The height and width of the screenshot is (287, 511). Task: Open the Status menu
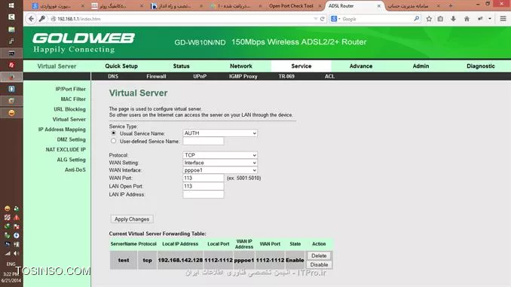tap(181, 66)
